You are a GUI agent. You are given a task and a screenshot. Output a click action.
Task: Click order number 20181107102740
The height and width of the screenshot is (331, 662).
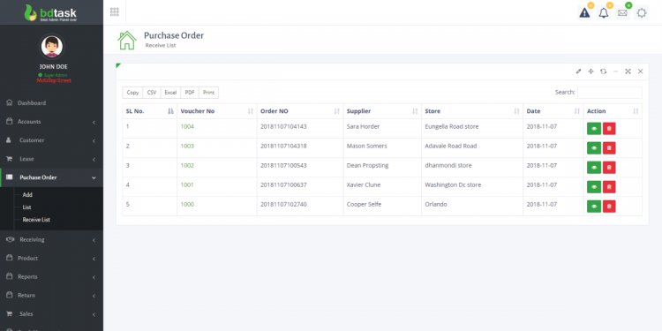point(283,205)
